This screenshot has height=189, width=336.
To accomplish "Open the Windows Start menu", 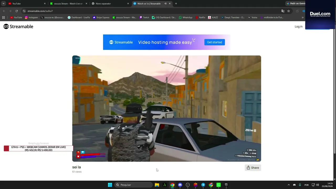I will point(110,185).
